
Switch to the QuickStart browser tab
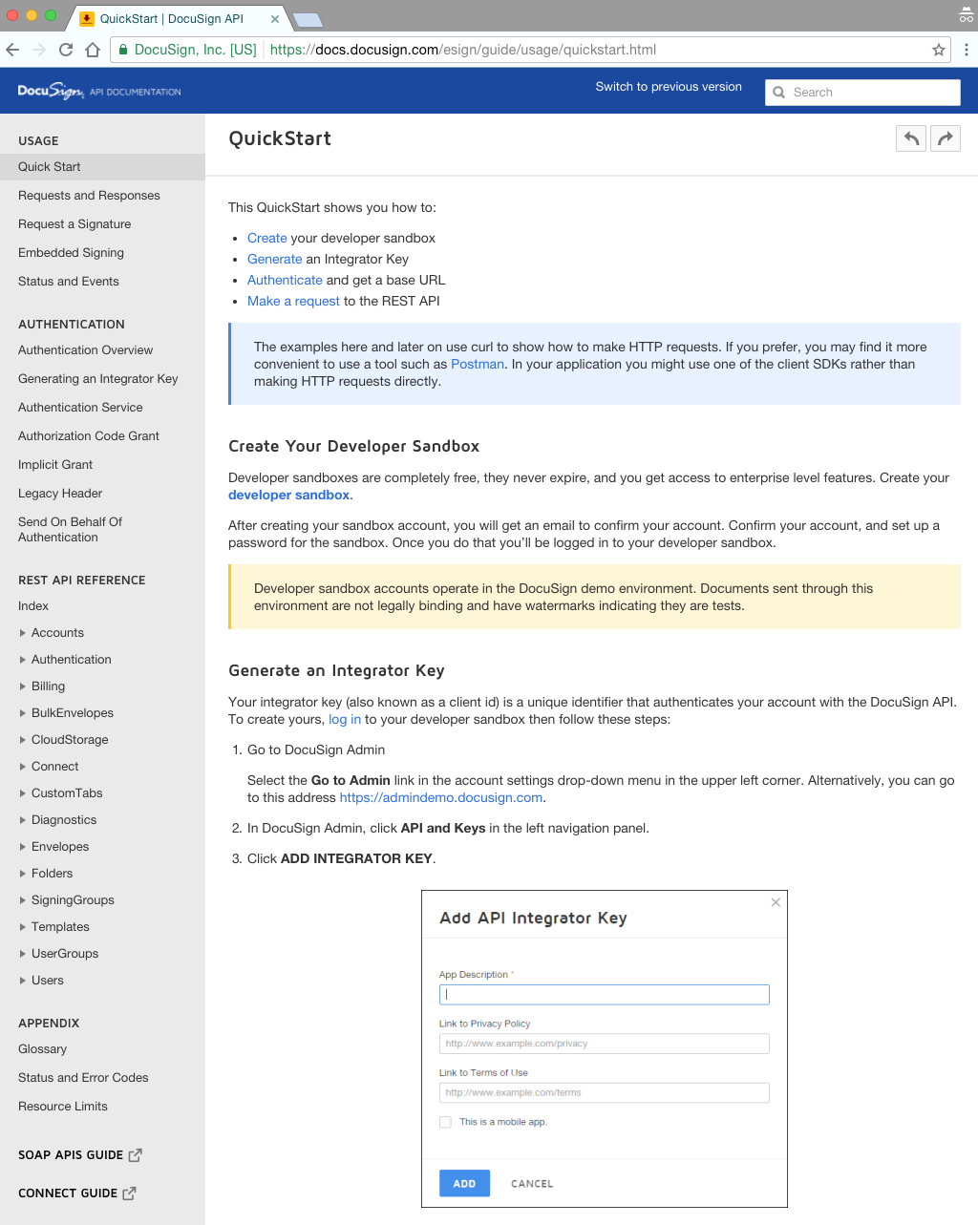coord(172,17)
